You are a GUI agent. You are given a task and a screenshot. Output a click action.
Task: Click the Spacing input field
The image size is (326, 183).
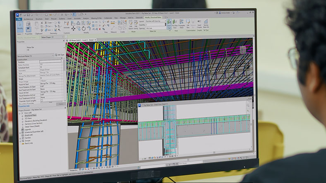coord(156,28)
